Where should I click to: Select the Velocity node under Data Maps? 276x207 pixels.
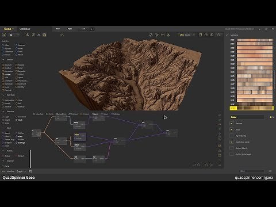click(x=20, y=106)
